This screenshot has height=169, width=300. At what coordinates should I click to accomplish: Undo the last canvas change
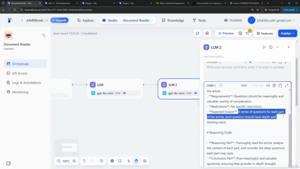[x=84, y=161]
